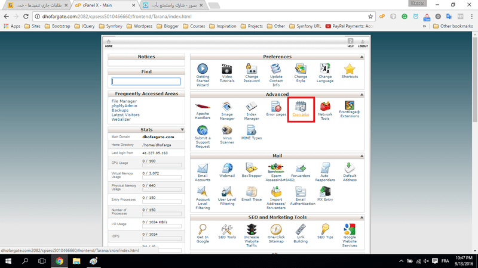
Task: Open cPanel Help
Action: 351,42
